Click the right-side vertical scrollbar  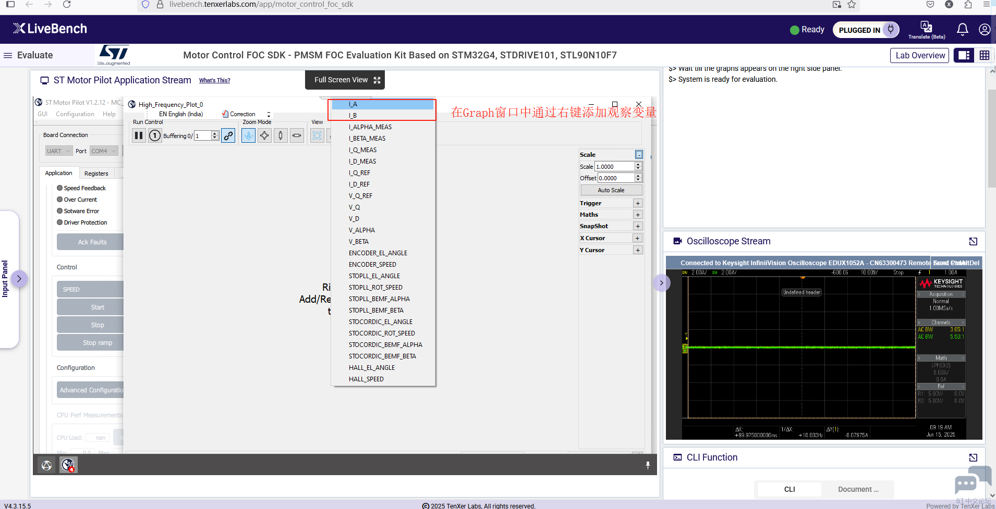click(992, 138)
